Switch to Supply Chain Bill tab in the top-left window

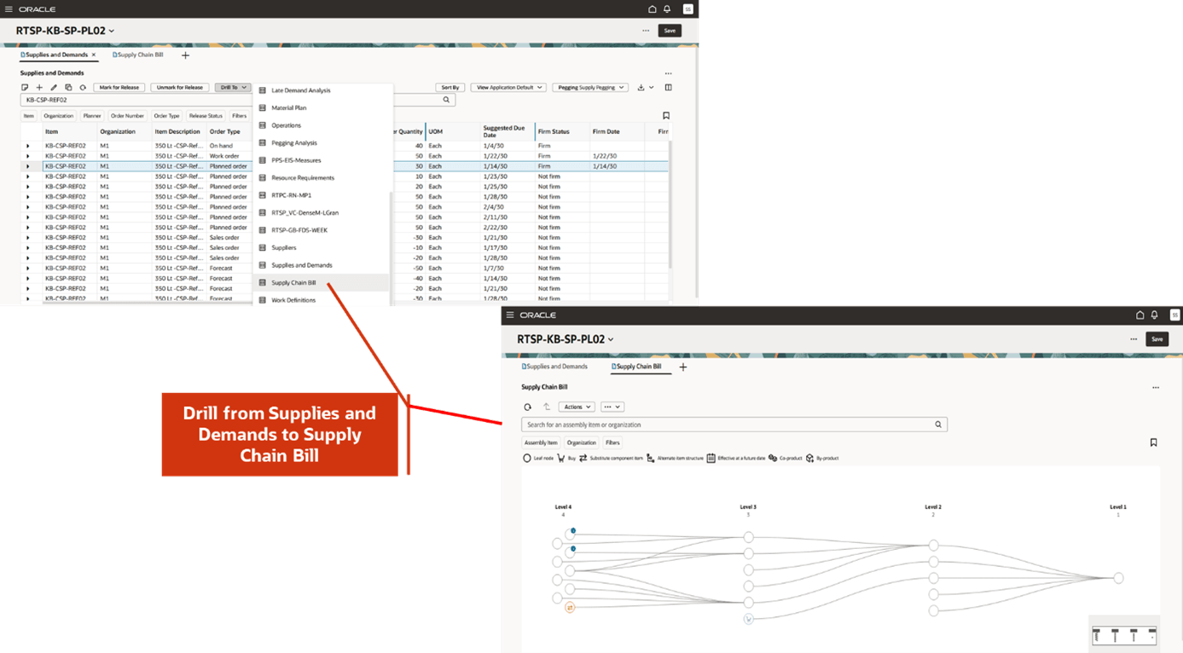coord(138,55)
